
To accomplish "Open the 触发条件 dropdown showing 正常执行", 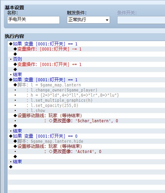I will tap(88, 20).
